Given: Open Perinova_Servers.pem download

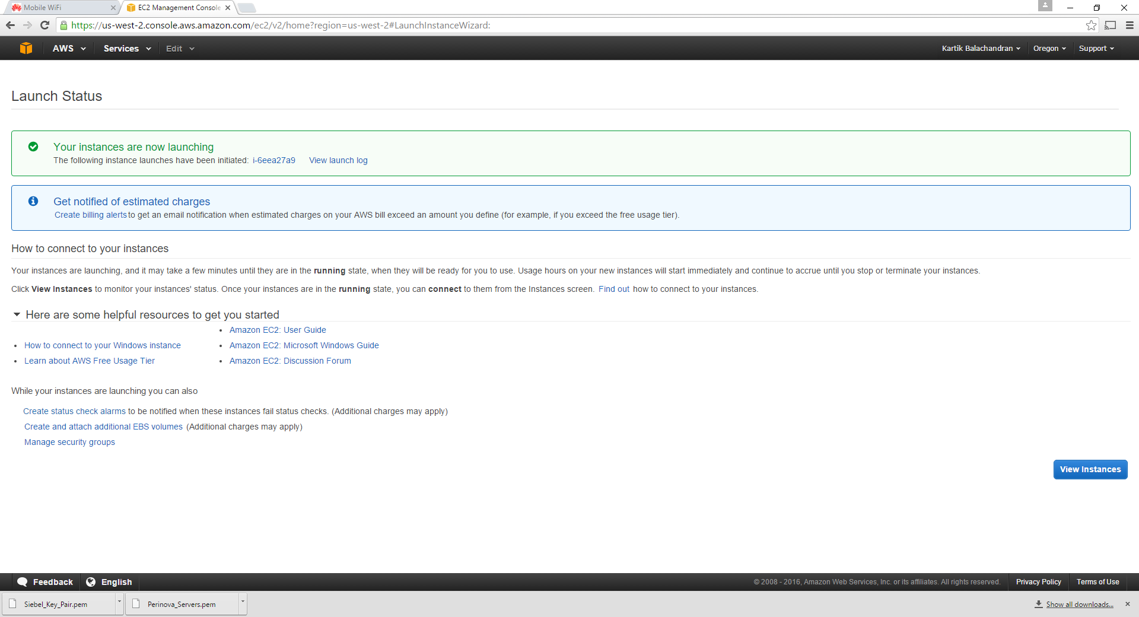Looking at the screenshot, I should pos(183,604).
